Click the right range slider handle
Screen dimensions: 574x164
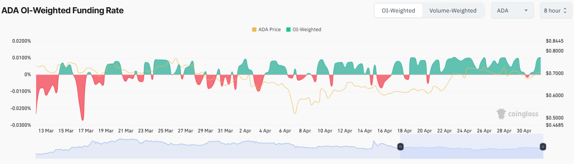coord(543,147)
